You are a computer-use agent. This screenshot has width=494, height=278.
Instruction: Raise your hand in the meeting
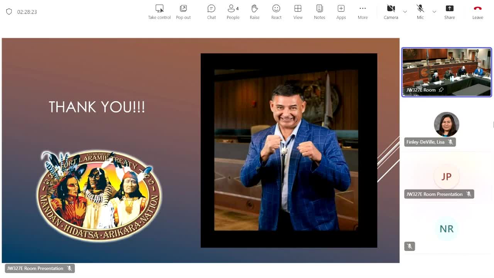click(x=254, y=12)
